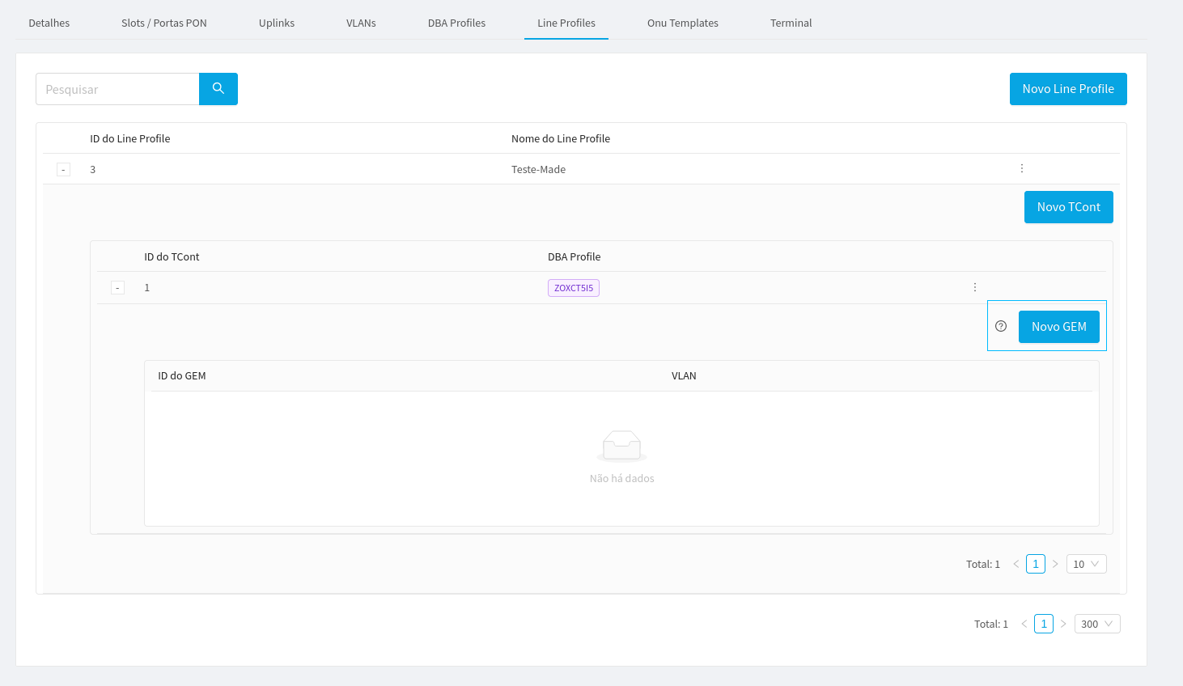The image size is (1183, 686).
Task: Open the TCont 1 row three-dot menu
Action: (975, 287)
